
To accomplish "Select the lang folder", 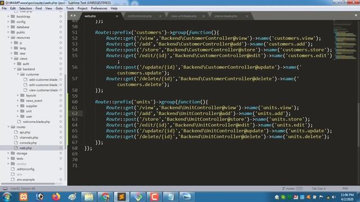I will pos(22,48).
